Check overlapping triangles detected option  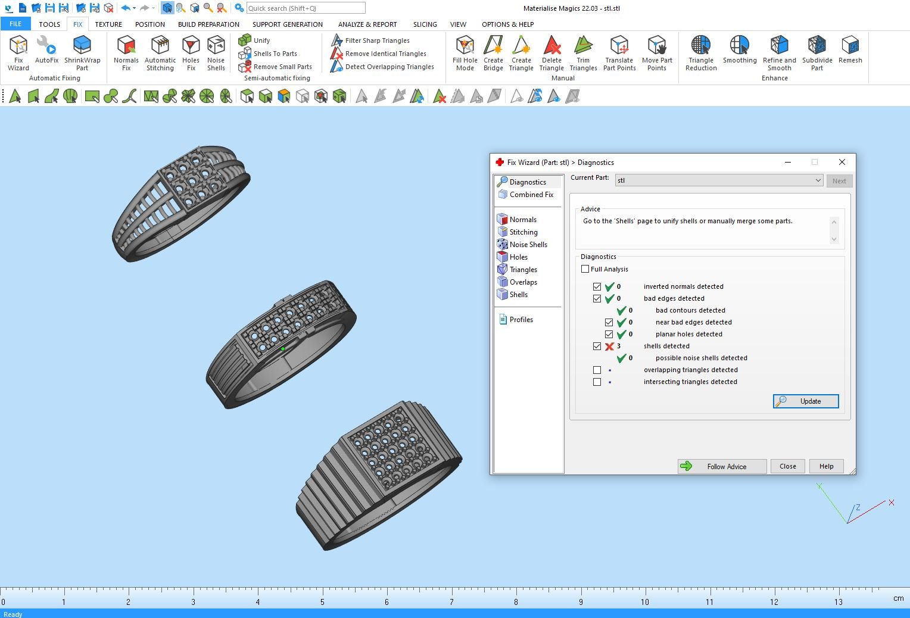(x=597, y=370)
